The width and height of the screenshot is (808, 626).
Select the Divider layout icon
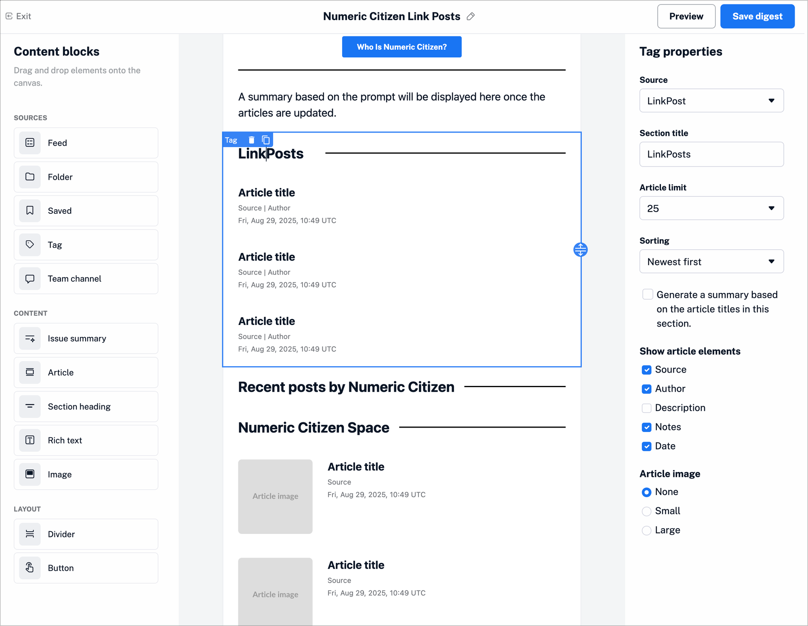[30, 534]
